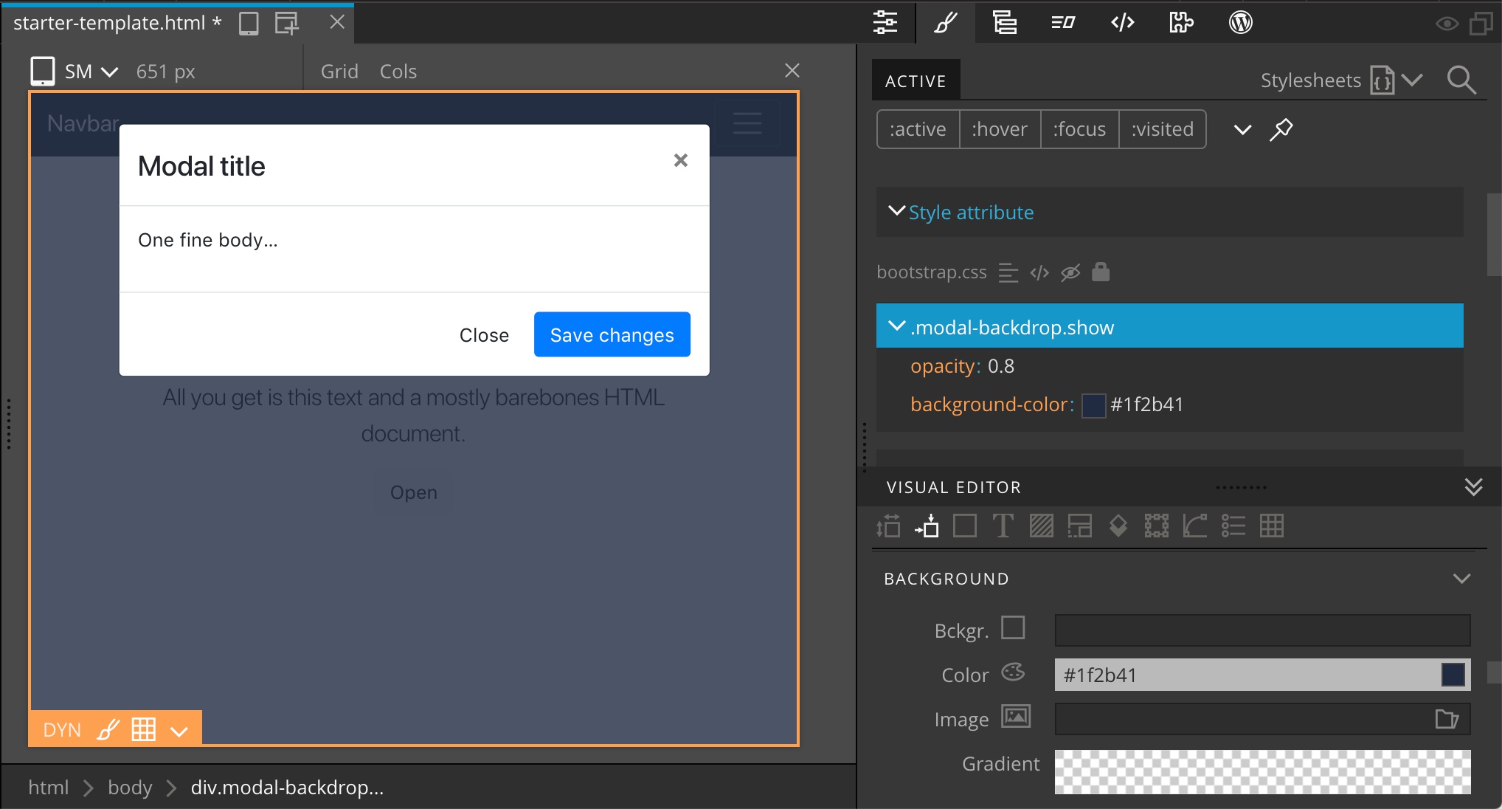Select the Style brush panel icon
This screenshot has width=1502, height=809.
click(945, 23)
